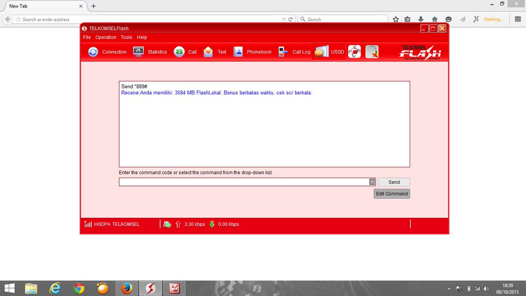The height and width of the screenshot is (296, 526).
Task: Switch to Firefox in the taskbar
Action: point(127,288)
